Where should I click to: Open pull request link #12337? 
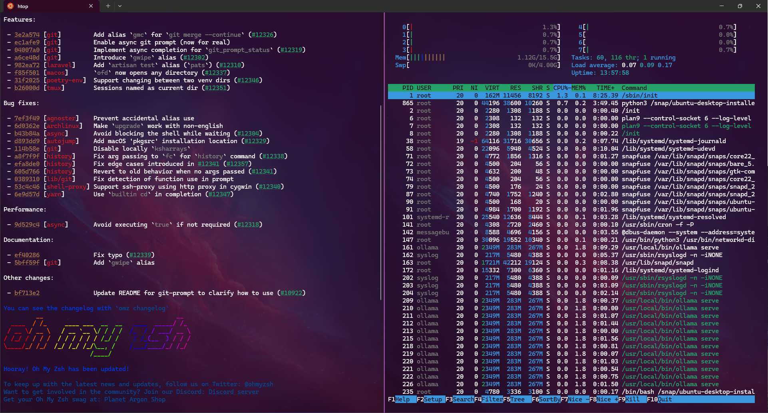[216, 73]
